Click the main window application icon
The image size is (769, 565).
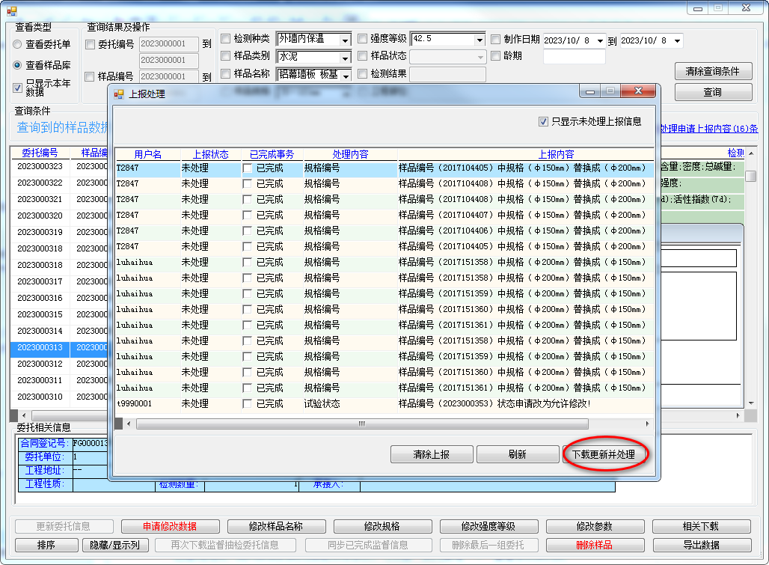tap(11, 8)
